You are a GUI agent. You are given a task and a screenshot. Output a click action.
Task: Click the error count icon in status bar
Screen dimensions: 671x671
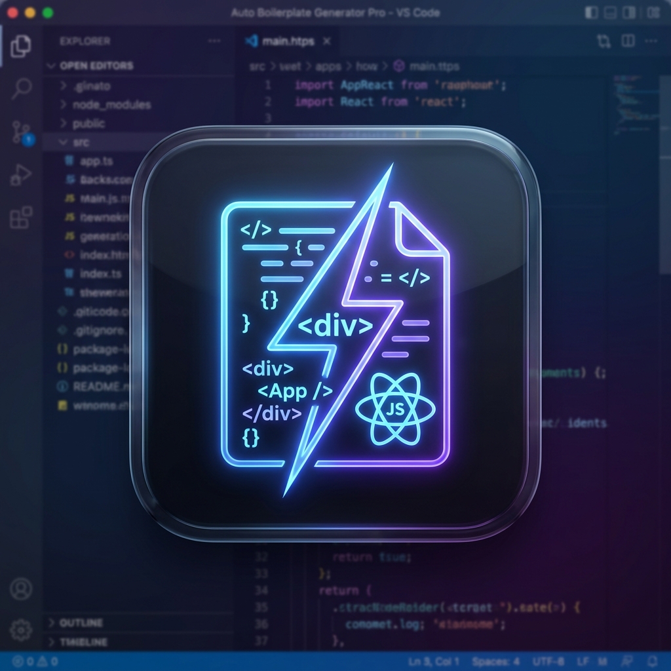click(18, 662)
